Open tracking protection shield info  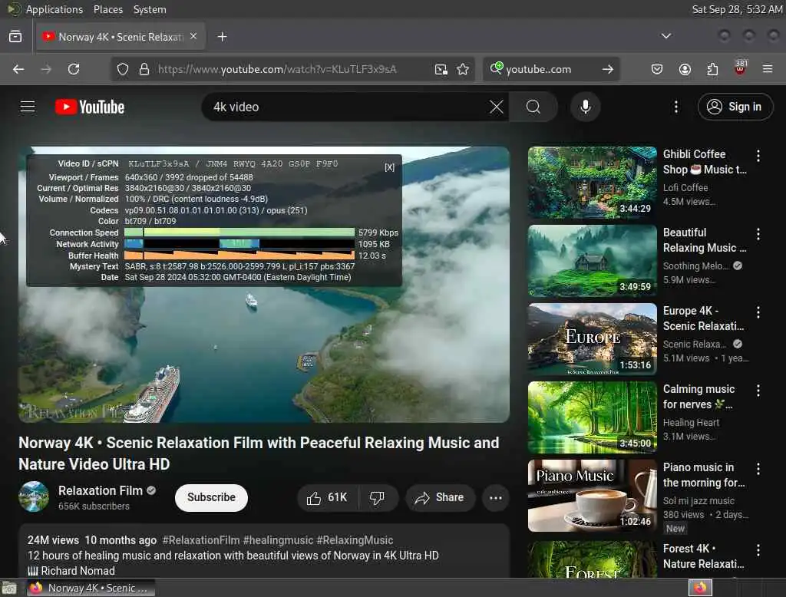tap(123, 69)
